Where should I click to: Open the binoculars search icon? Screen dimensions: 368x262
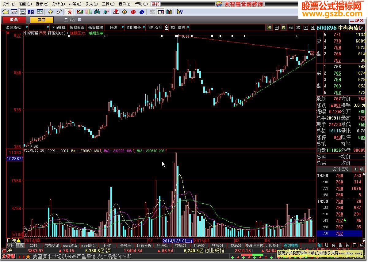point(98,12)
